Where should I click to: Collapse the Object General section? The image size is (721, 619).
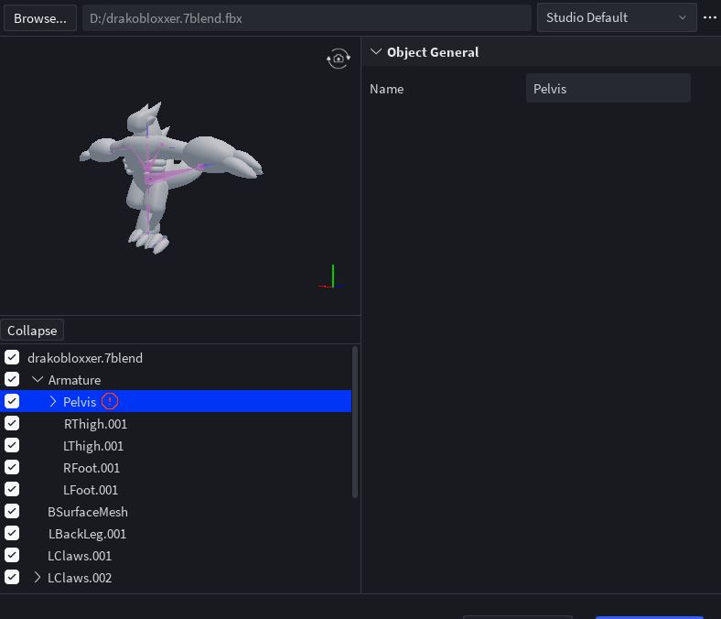click(x=376, y=51)
